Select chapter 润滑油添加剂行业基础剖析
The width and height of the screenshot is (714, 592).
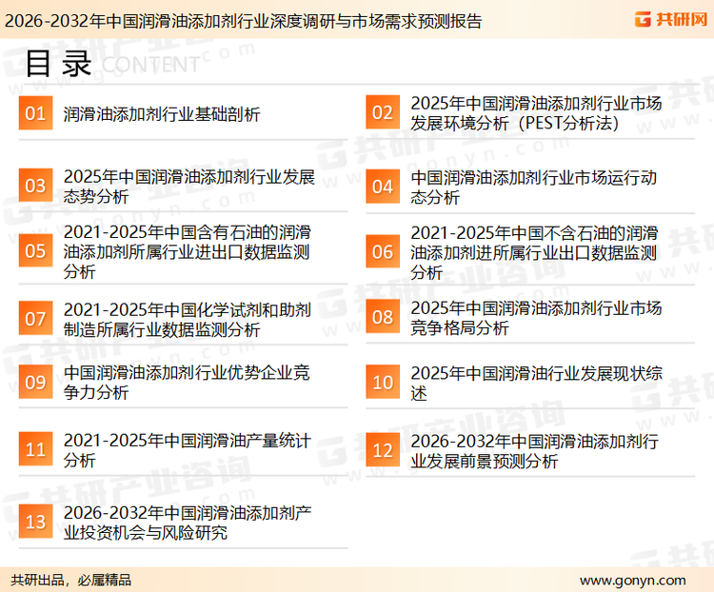tap(162, 114)
